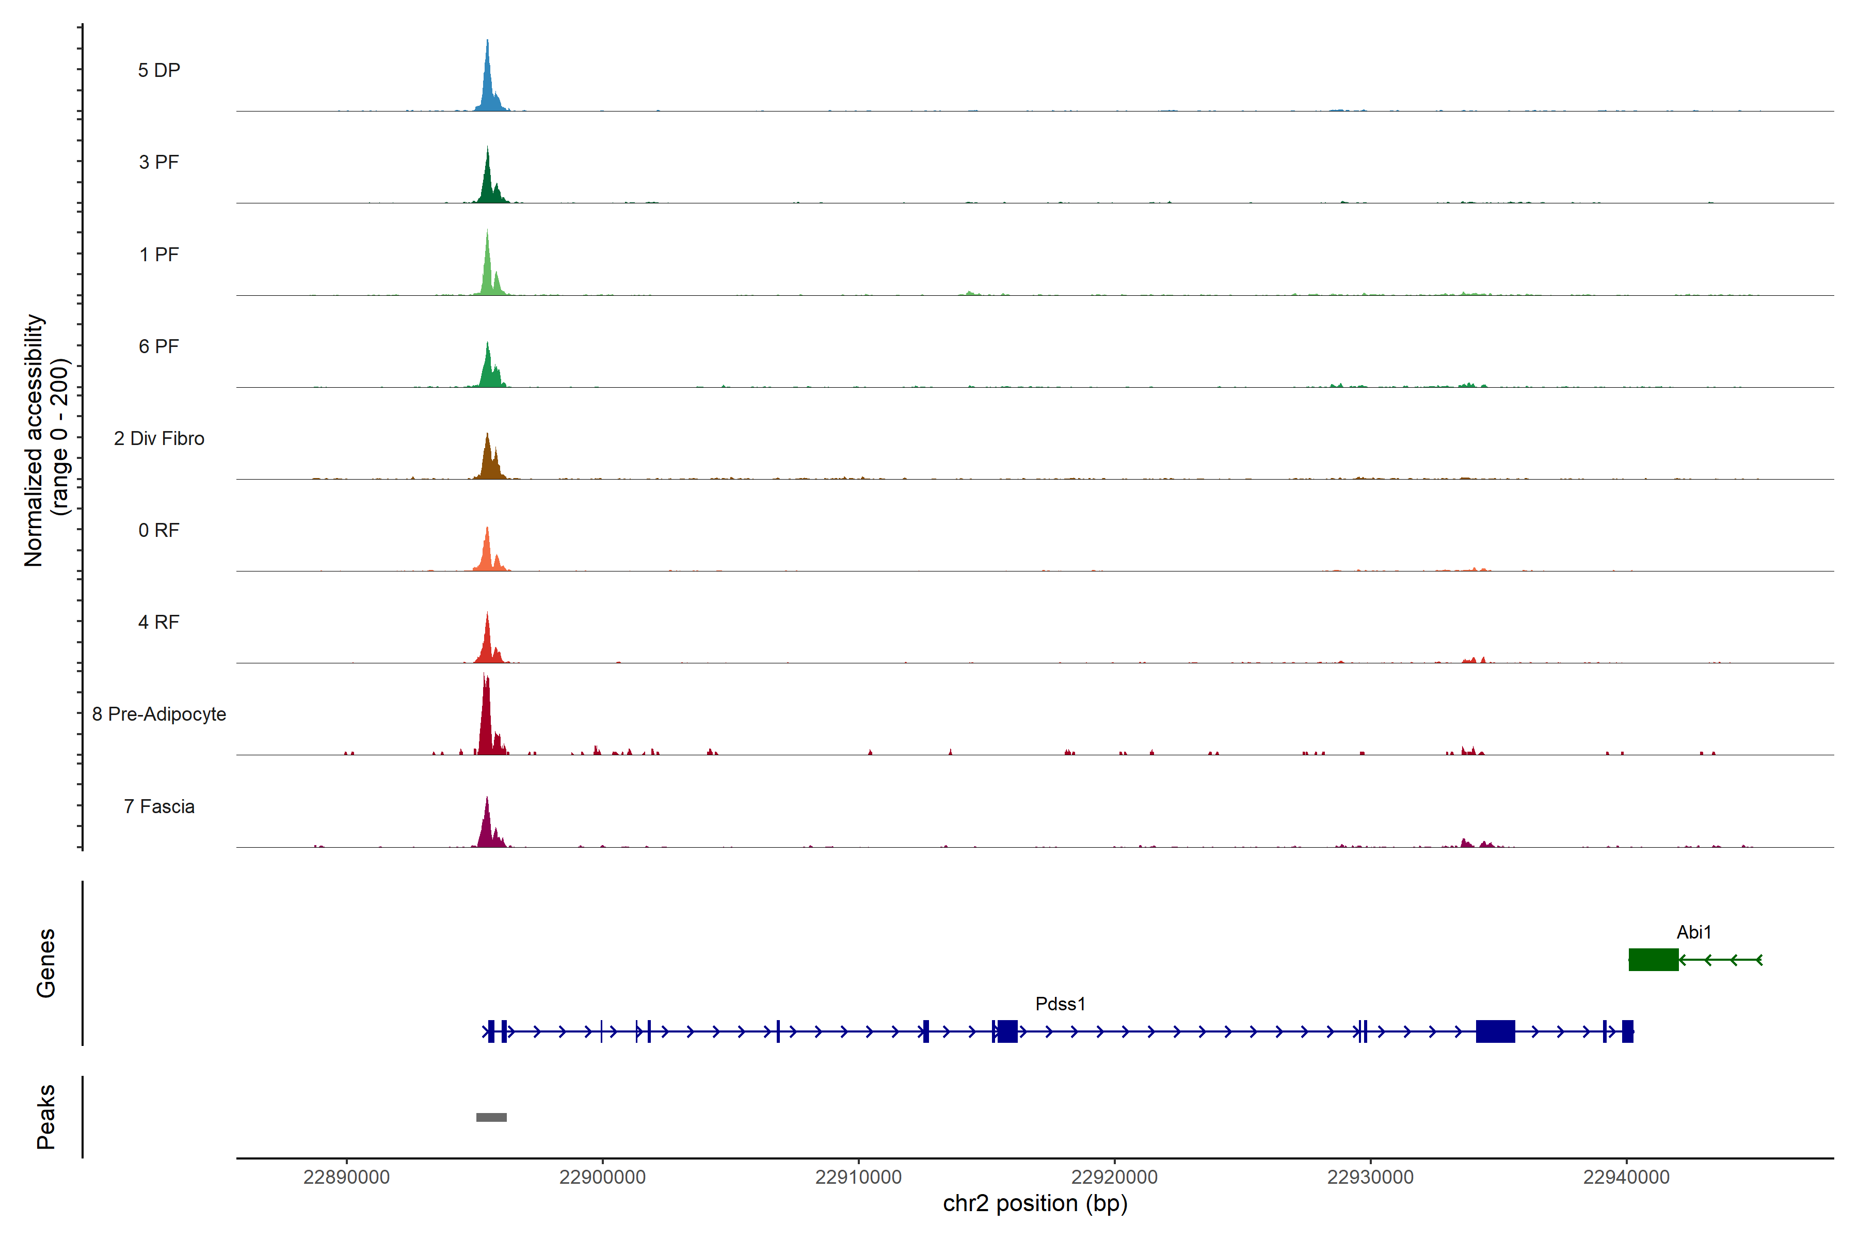Click the chr2 position axis title
Image resolution: width=1858 pixels, height=1239 pixels.
click(1035, 1203)
